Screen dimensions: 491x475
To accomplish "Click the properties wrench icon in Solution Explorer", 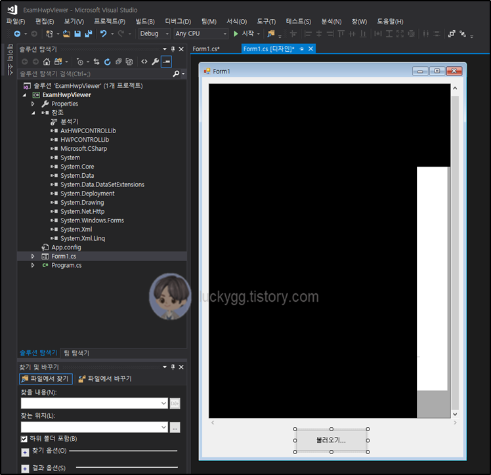I will pyautogui.click(x=156, y=62).
